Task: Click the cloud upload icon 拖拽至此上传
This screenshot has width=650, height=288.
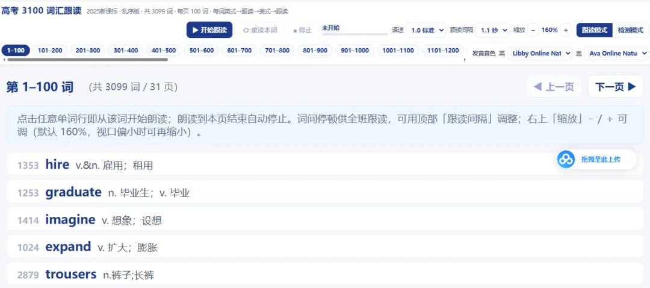Action: [x=566, y=159]
